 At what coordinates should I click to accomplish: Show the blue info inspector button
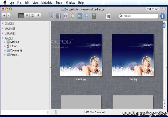click(x=163, y=16)
